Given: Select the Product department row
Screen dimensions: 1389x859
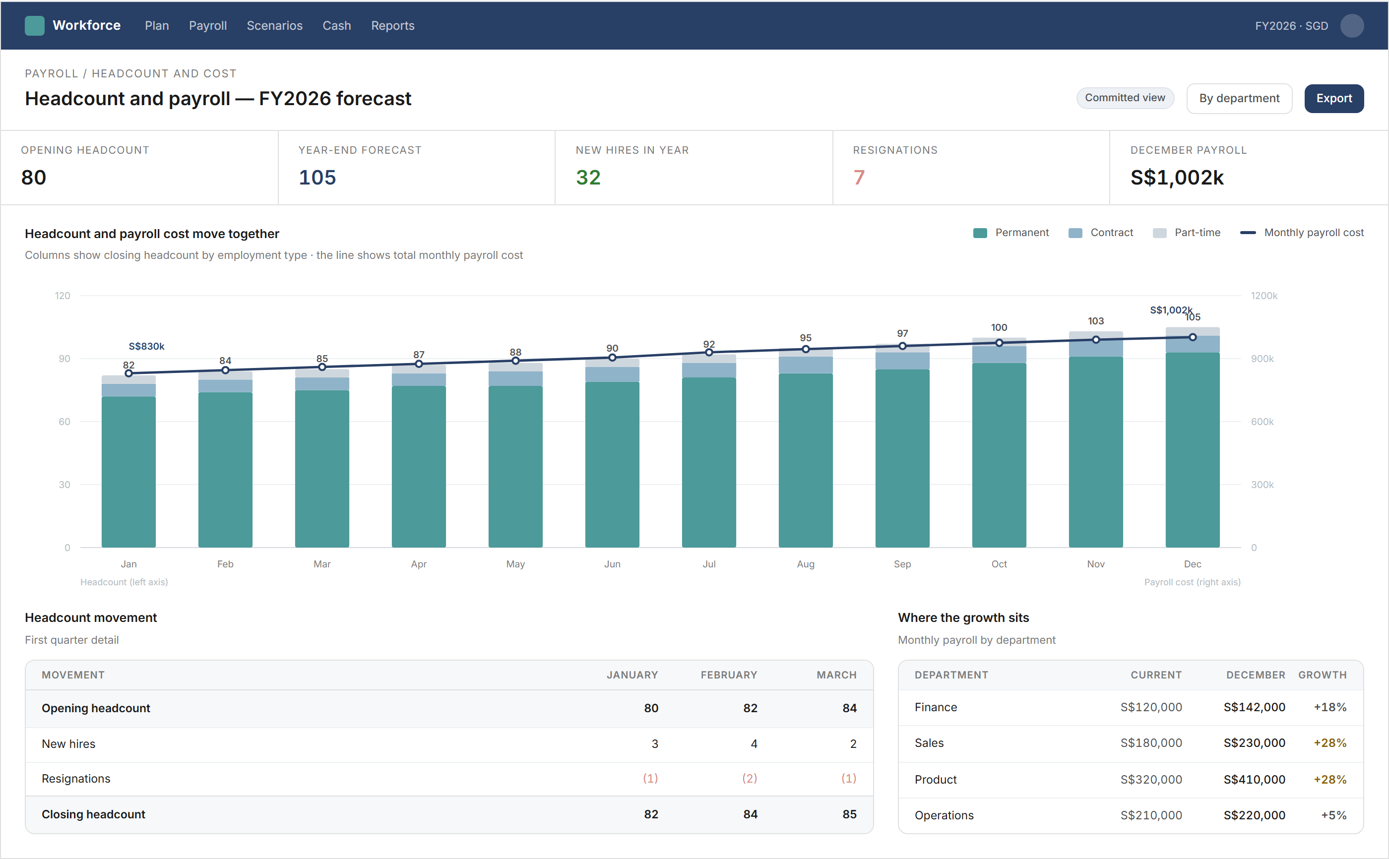Looking at the screenshot, I should point(1131,780).
